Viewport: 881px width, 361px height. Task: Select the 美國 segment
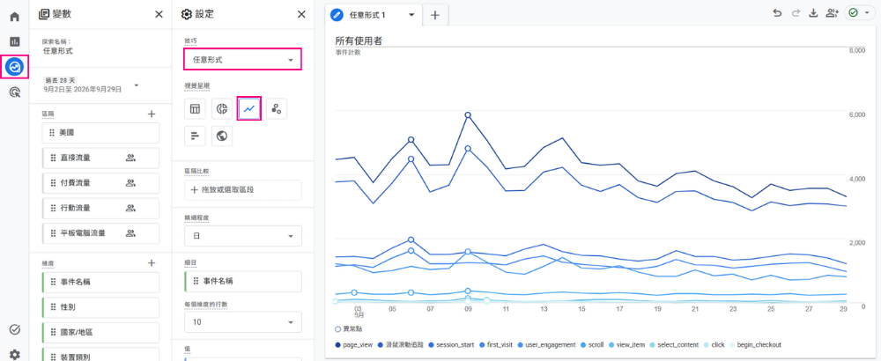[x=100, y=133]
